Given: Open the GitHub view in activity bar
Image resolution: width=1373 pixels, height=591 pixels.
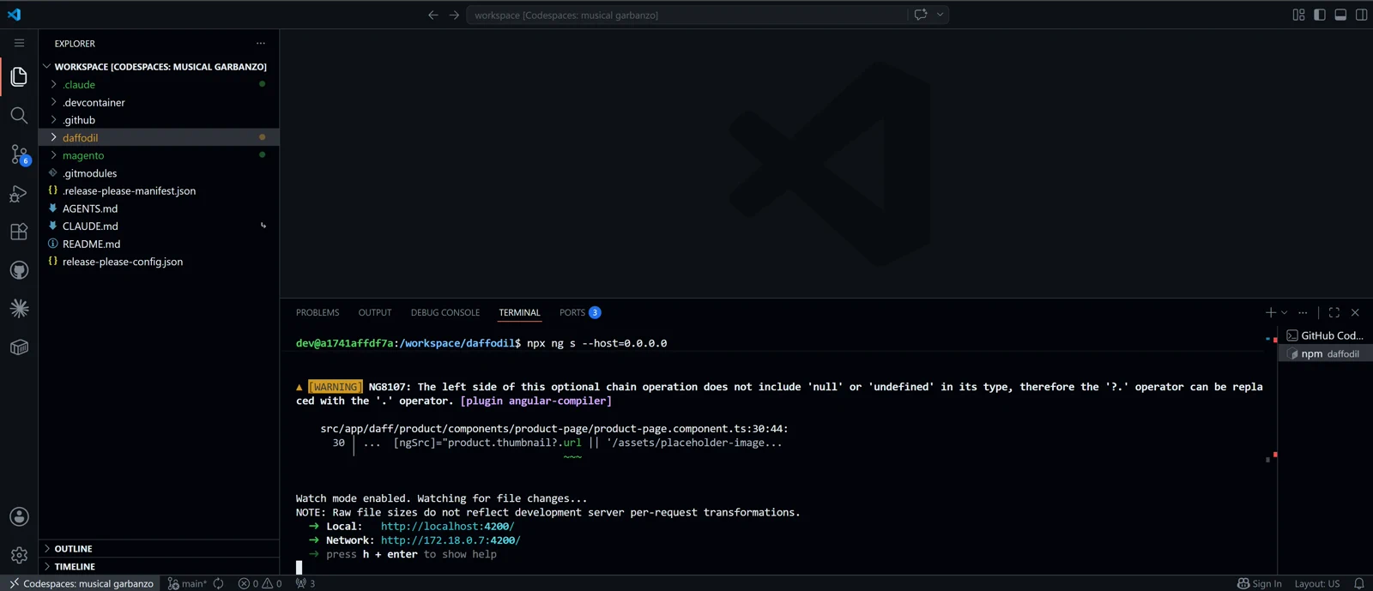Looking at the screenshot, I should [19, 270].
